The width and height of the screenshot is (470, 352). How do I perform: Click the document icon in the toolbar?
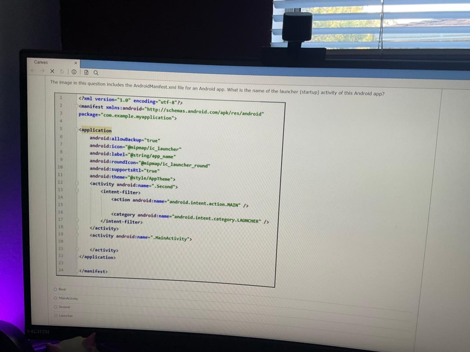click(x=86, y=72)
